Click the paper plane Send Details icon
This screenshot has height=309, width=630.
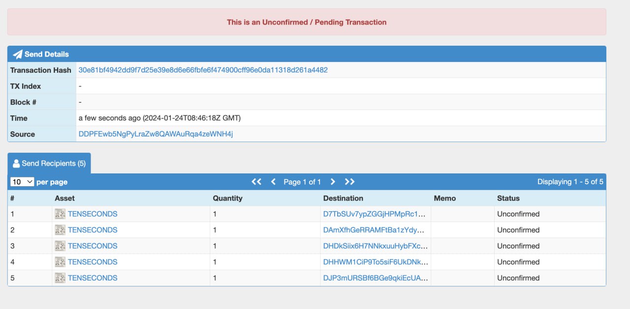18,54
